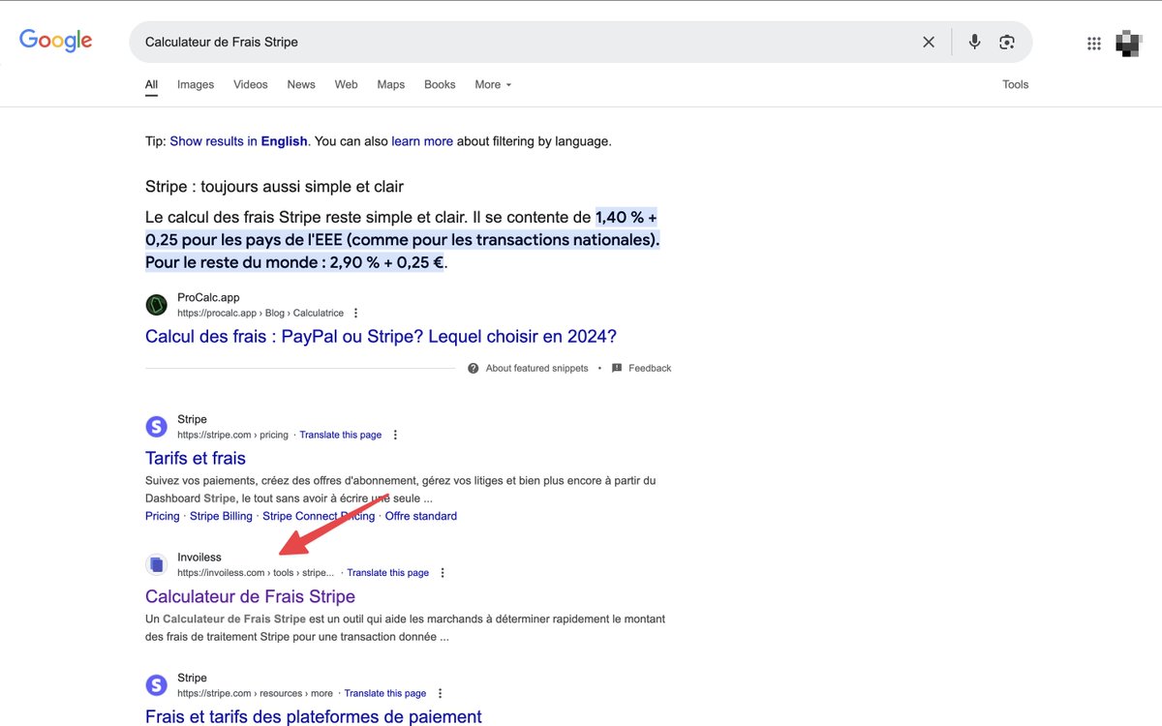
Task: Open Calcul des frais : PayPal ou Stripe result
Action: 381,336
